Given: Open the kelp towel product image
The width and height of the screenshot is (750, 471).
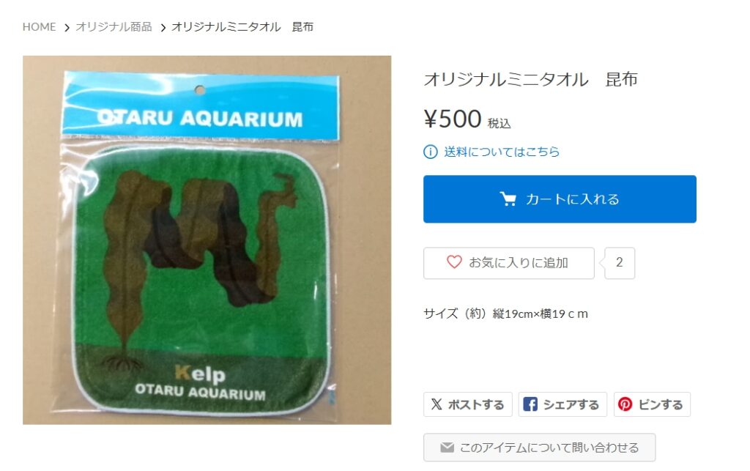Looking at the screenshot, I should (207, 240).
